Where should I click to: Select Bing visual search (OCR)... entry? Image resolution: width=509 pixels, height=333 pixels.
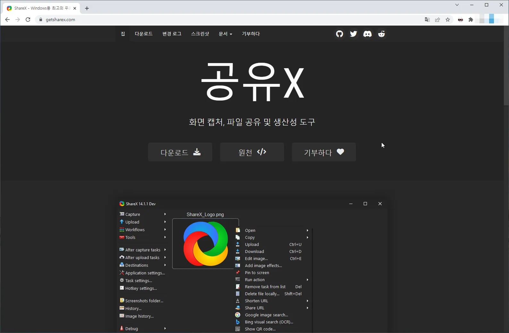[272, 322]
